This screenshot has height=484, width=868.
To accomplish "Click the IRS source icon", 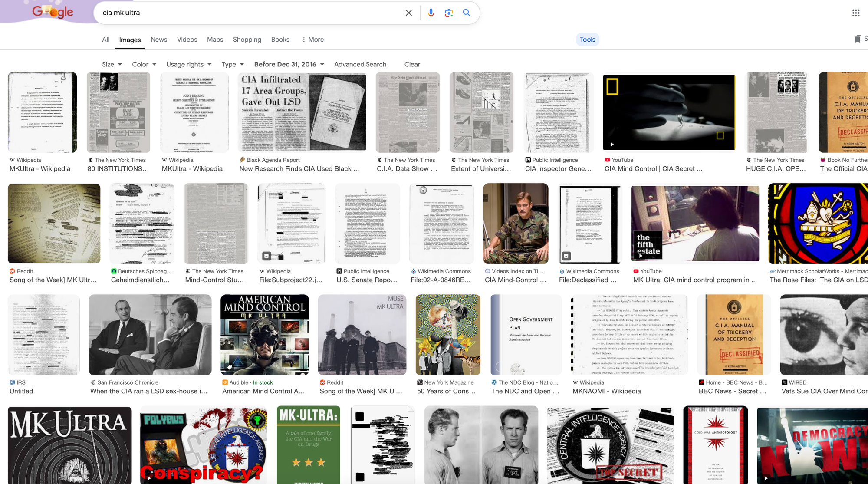I will (x=12, y=382).
